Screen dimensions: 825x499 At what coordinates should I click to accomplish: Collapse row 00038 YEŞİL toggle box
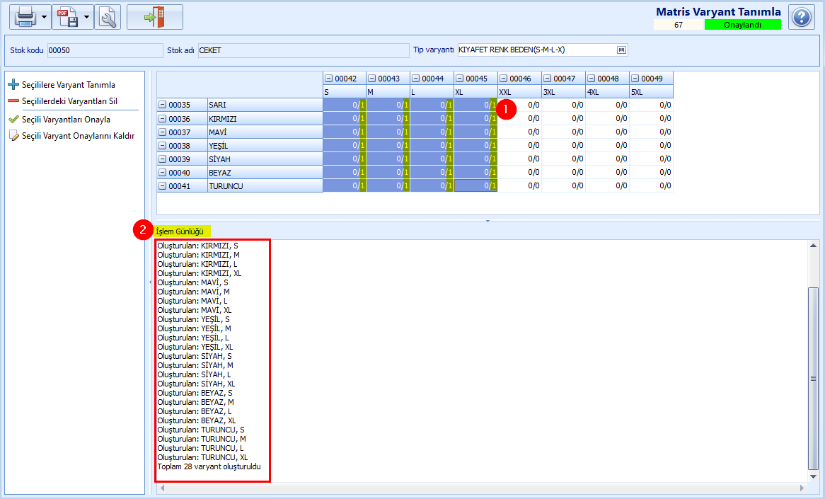point(163,146)
